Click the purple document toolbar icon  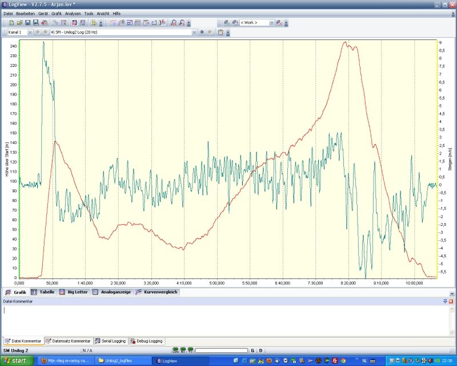point(82,23)
